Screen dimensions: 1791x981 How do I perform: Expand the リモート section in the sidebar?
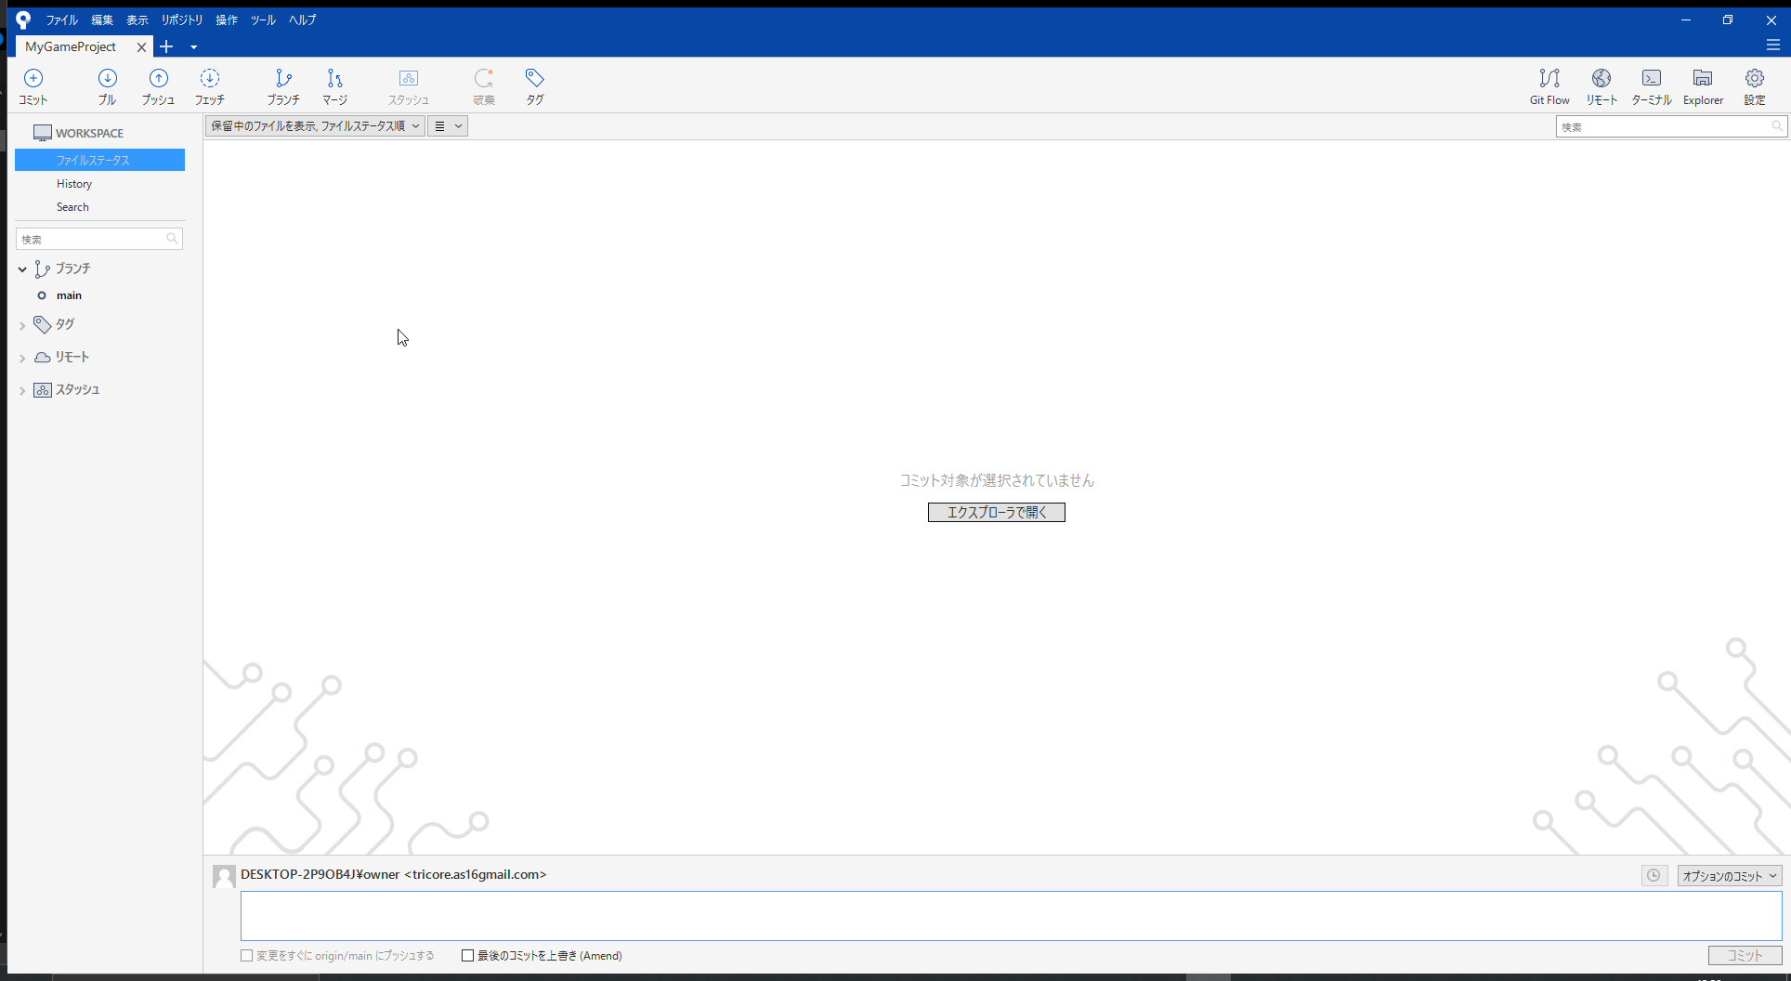coord(21,356)
